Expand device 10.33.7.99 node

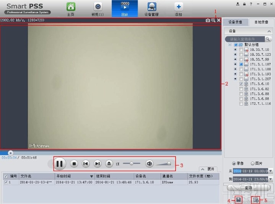pyautogui.click(x=235, y=59)
